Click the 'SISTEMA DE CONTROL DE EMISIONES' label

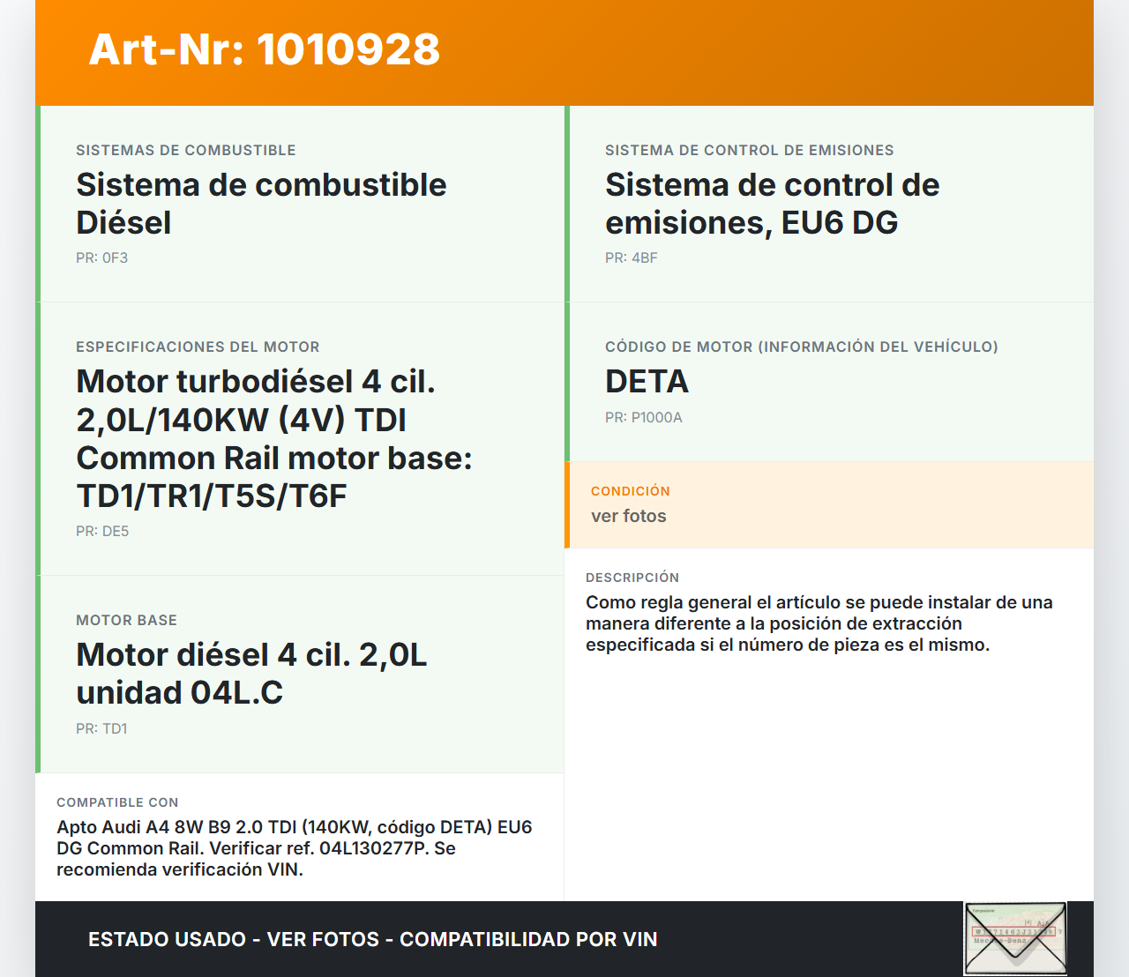[750, 151]
